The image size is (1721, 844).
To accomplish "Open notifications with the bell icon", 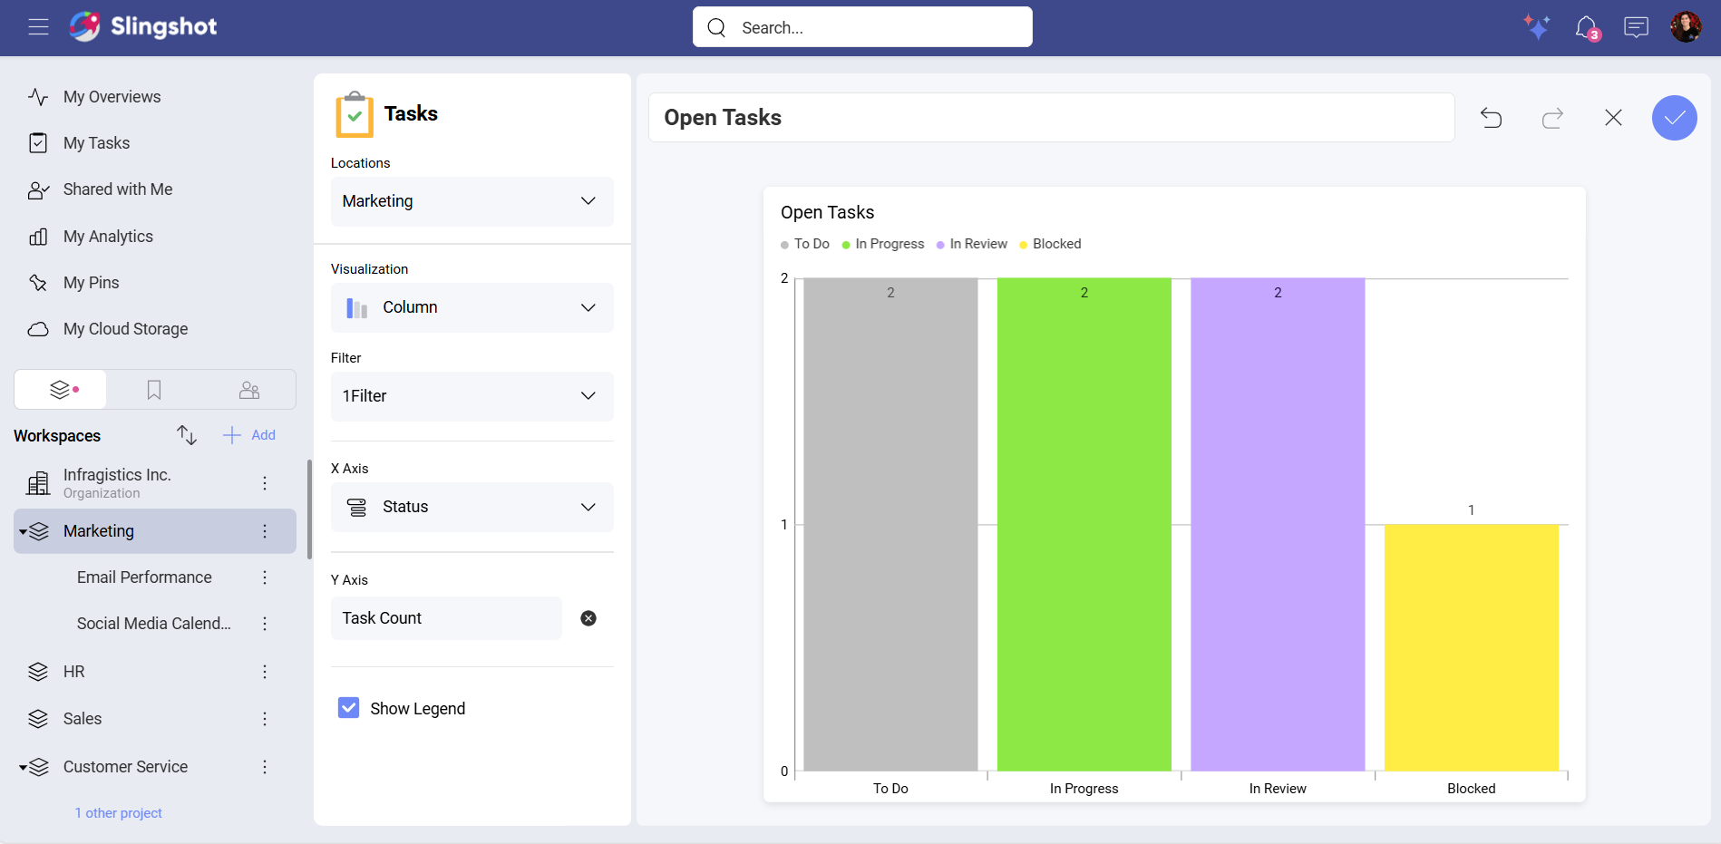I will 1586,27.
